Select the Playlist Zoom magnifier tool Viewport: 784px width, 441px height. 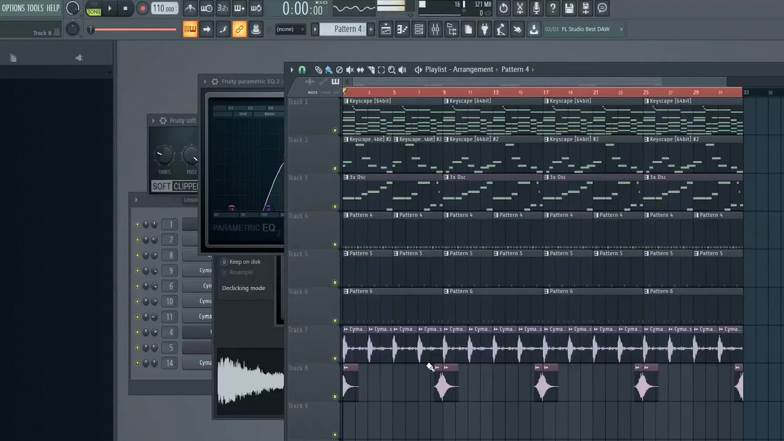coord(392,70)
